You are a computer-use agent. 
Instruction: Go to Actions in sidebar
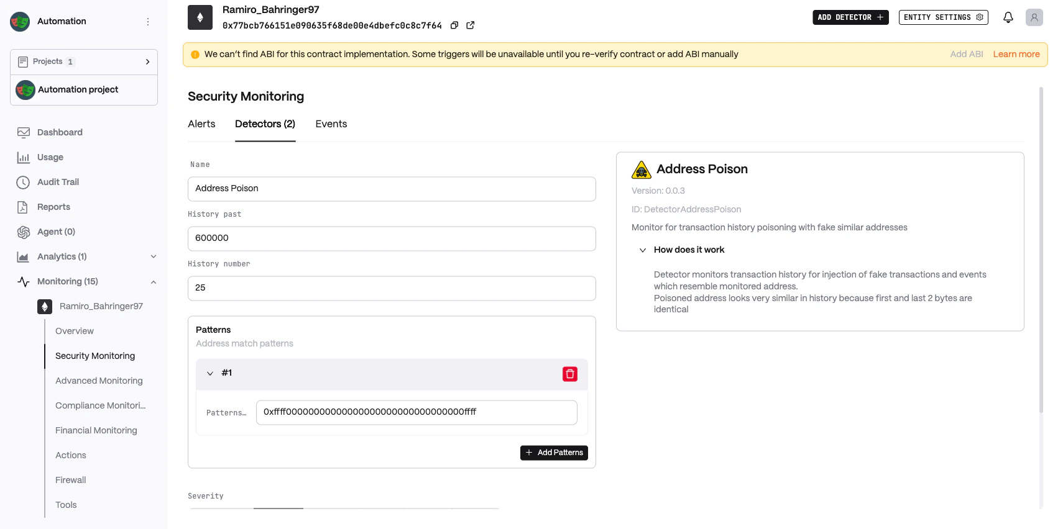71,455
